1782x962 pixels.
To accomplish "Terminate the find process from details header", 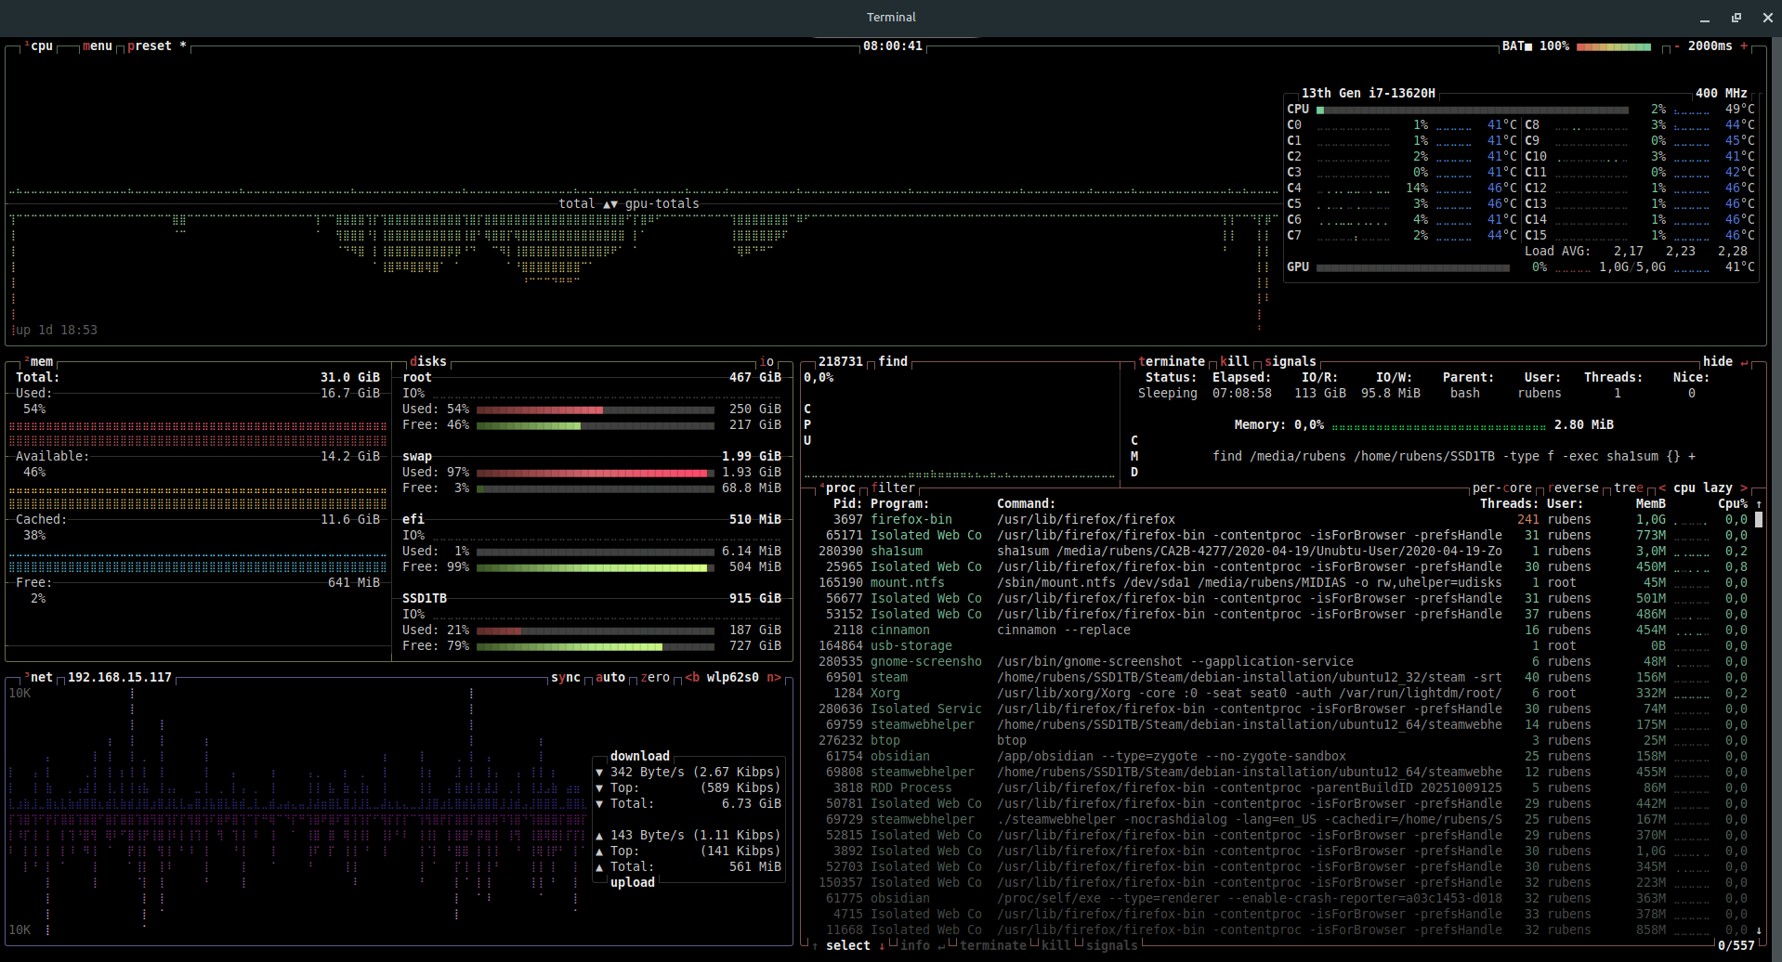I will [1172, 362].
